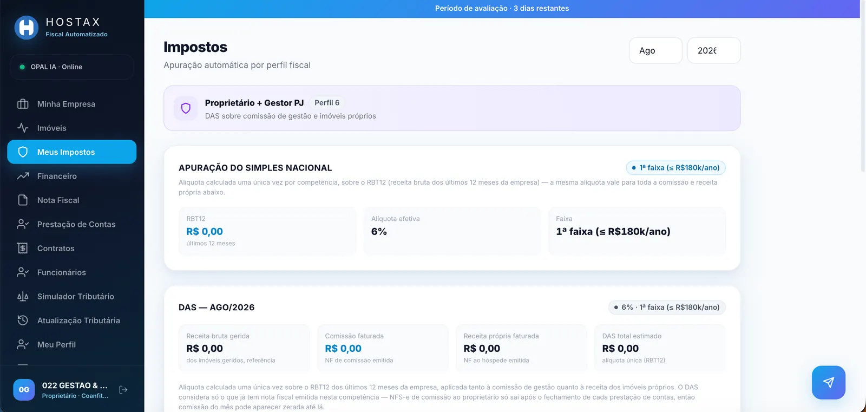Open Minha Empresa menu item

click(x=71, y=104)
